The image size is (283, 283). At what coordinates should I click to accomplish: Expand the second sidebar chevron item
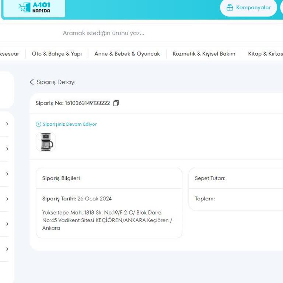[x=7, y=149]
